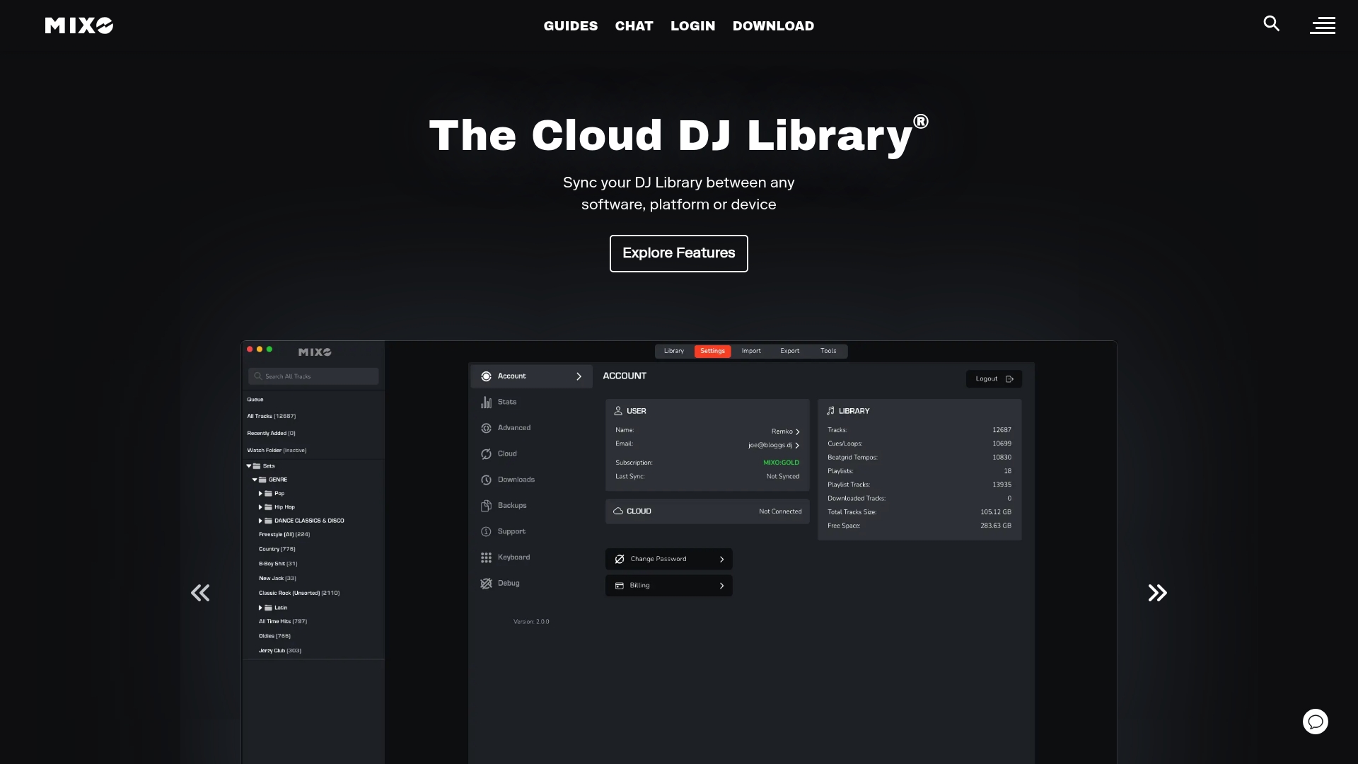Image resolution: width=1358 pixels, height=764 pixels.
Task: Click the Cloud sync icon in sidebar
Action: (487, 454)
